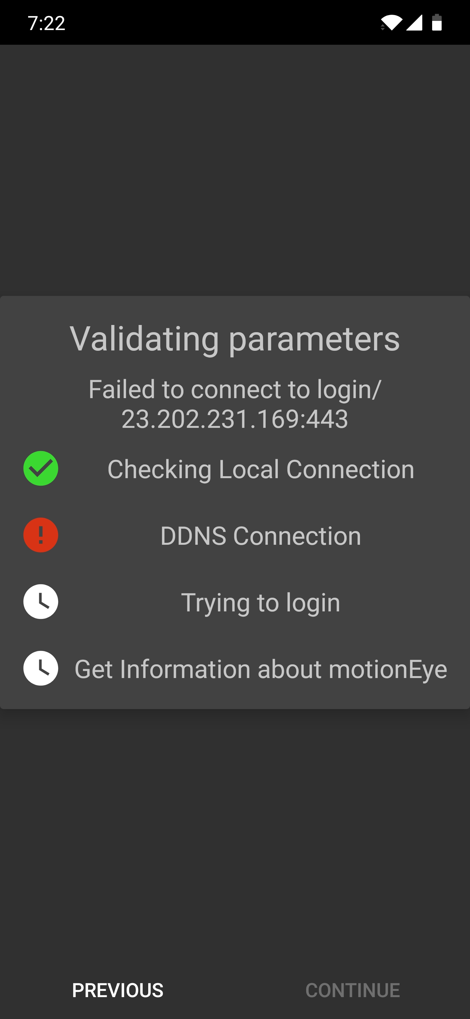The width and height of the screenshot is (470, 1019).
Task: Tap the cellular signal strength icon
Action: tap(414, 24)
